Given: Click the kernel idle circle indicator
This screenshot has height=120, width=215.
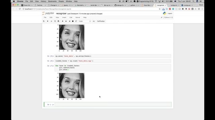Looking at the screenshot, I should tap(172, 17).
